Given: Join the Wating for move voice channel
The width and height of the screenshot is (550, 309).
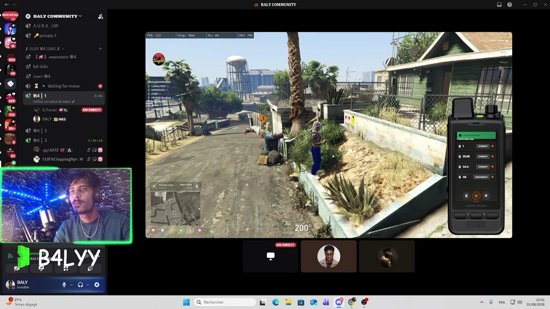Looking at the screenshot, I should point(64,86).
